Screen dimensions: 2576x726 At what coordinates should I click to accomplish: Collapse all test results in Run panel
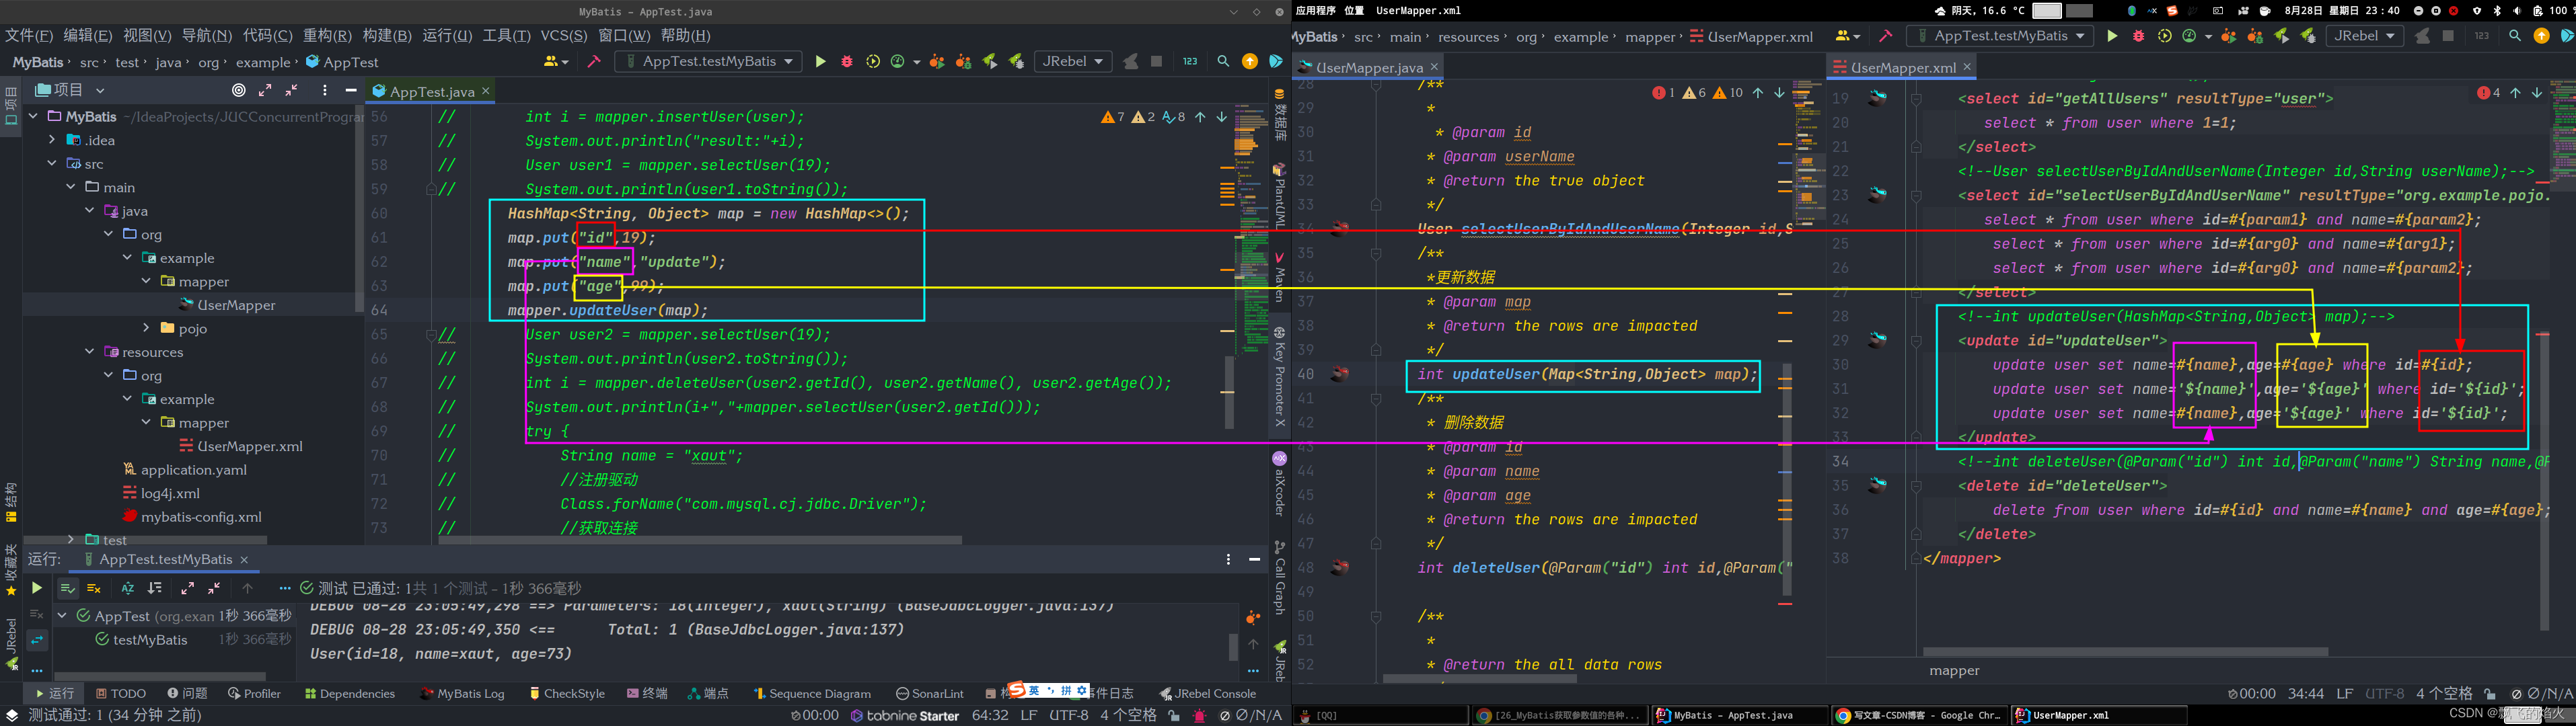[214, 588]
